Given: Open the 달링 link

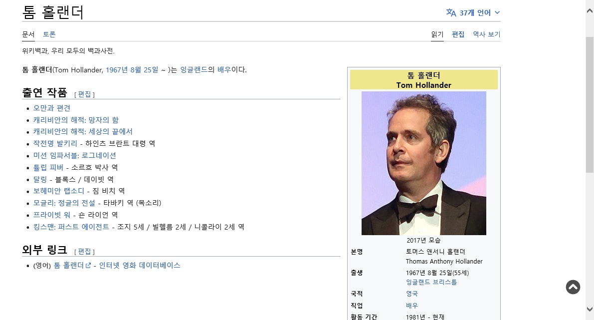Looking at the screenshot, I should (40, 179).
